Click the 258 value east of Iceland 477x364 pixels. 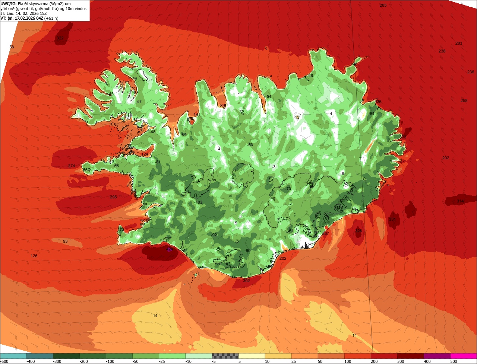464,101
